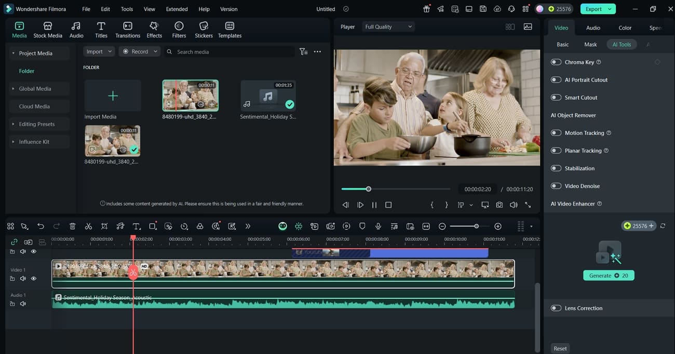Turn on Motion Tracking

(556, 133)
